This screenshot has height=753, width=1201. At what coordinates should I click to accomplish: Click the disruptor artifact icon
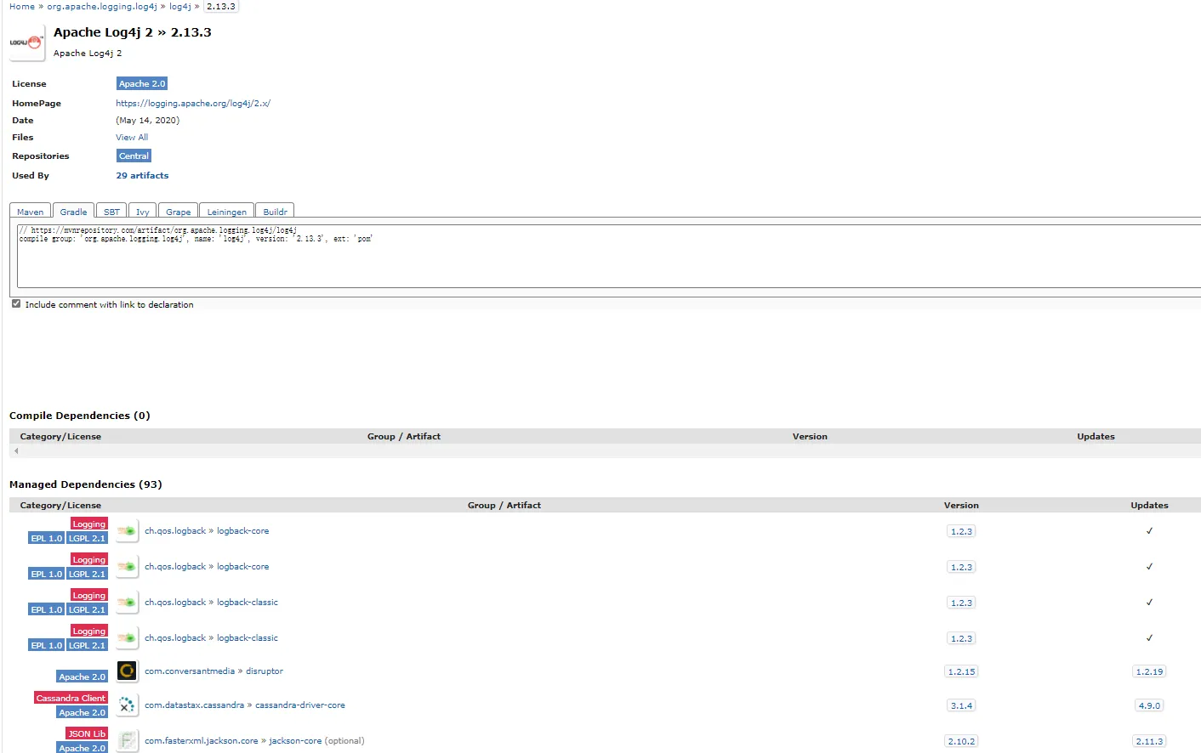pos(127,671)
